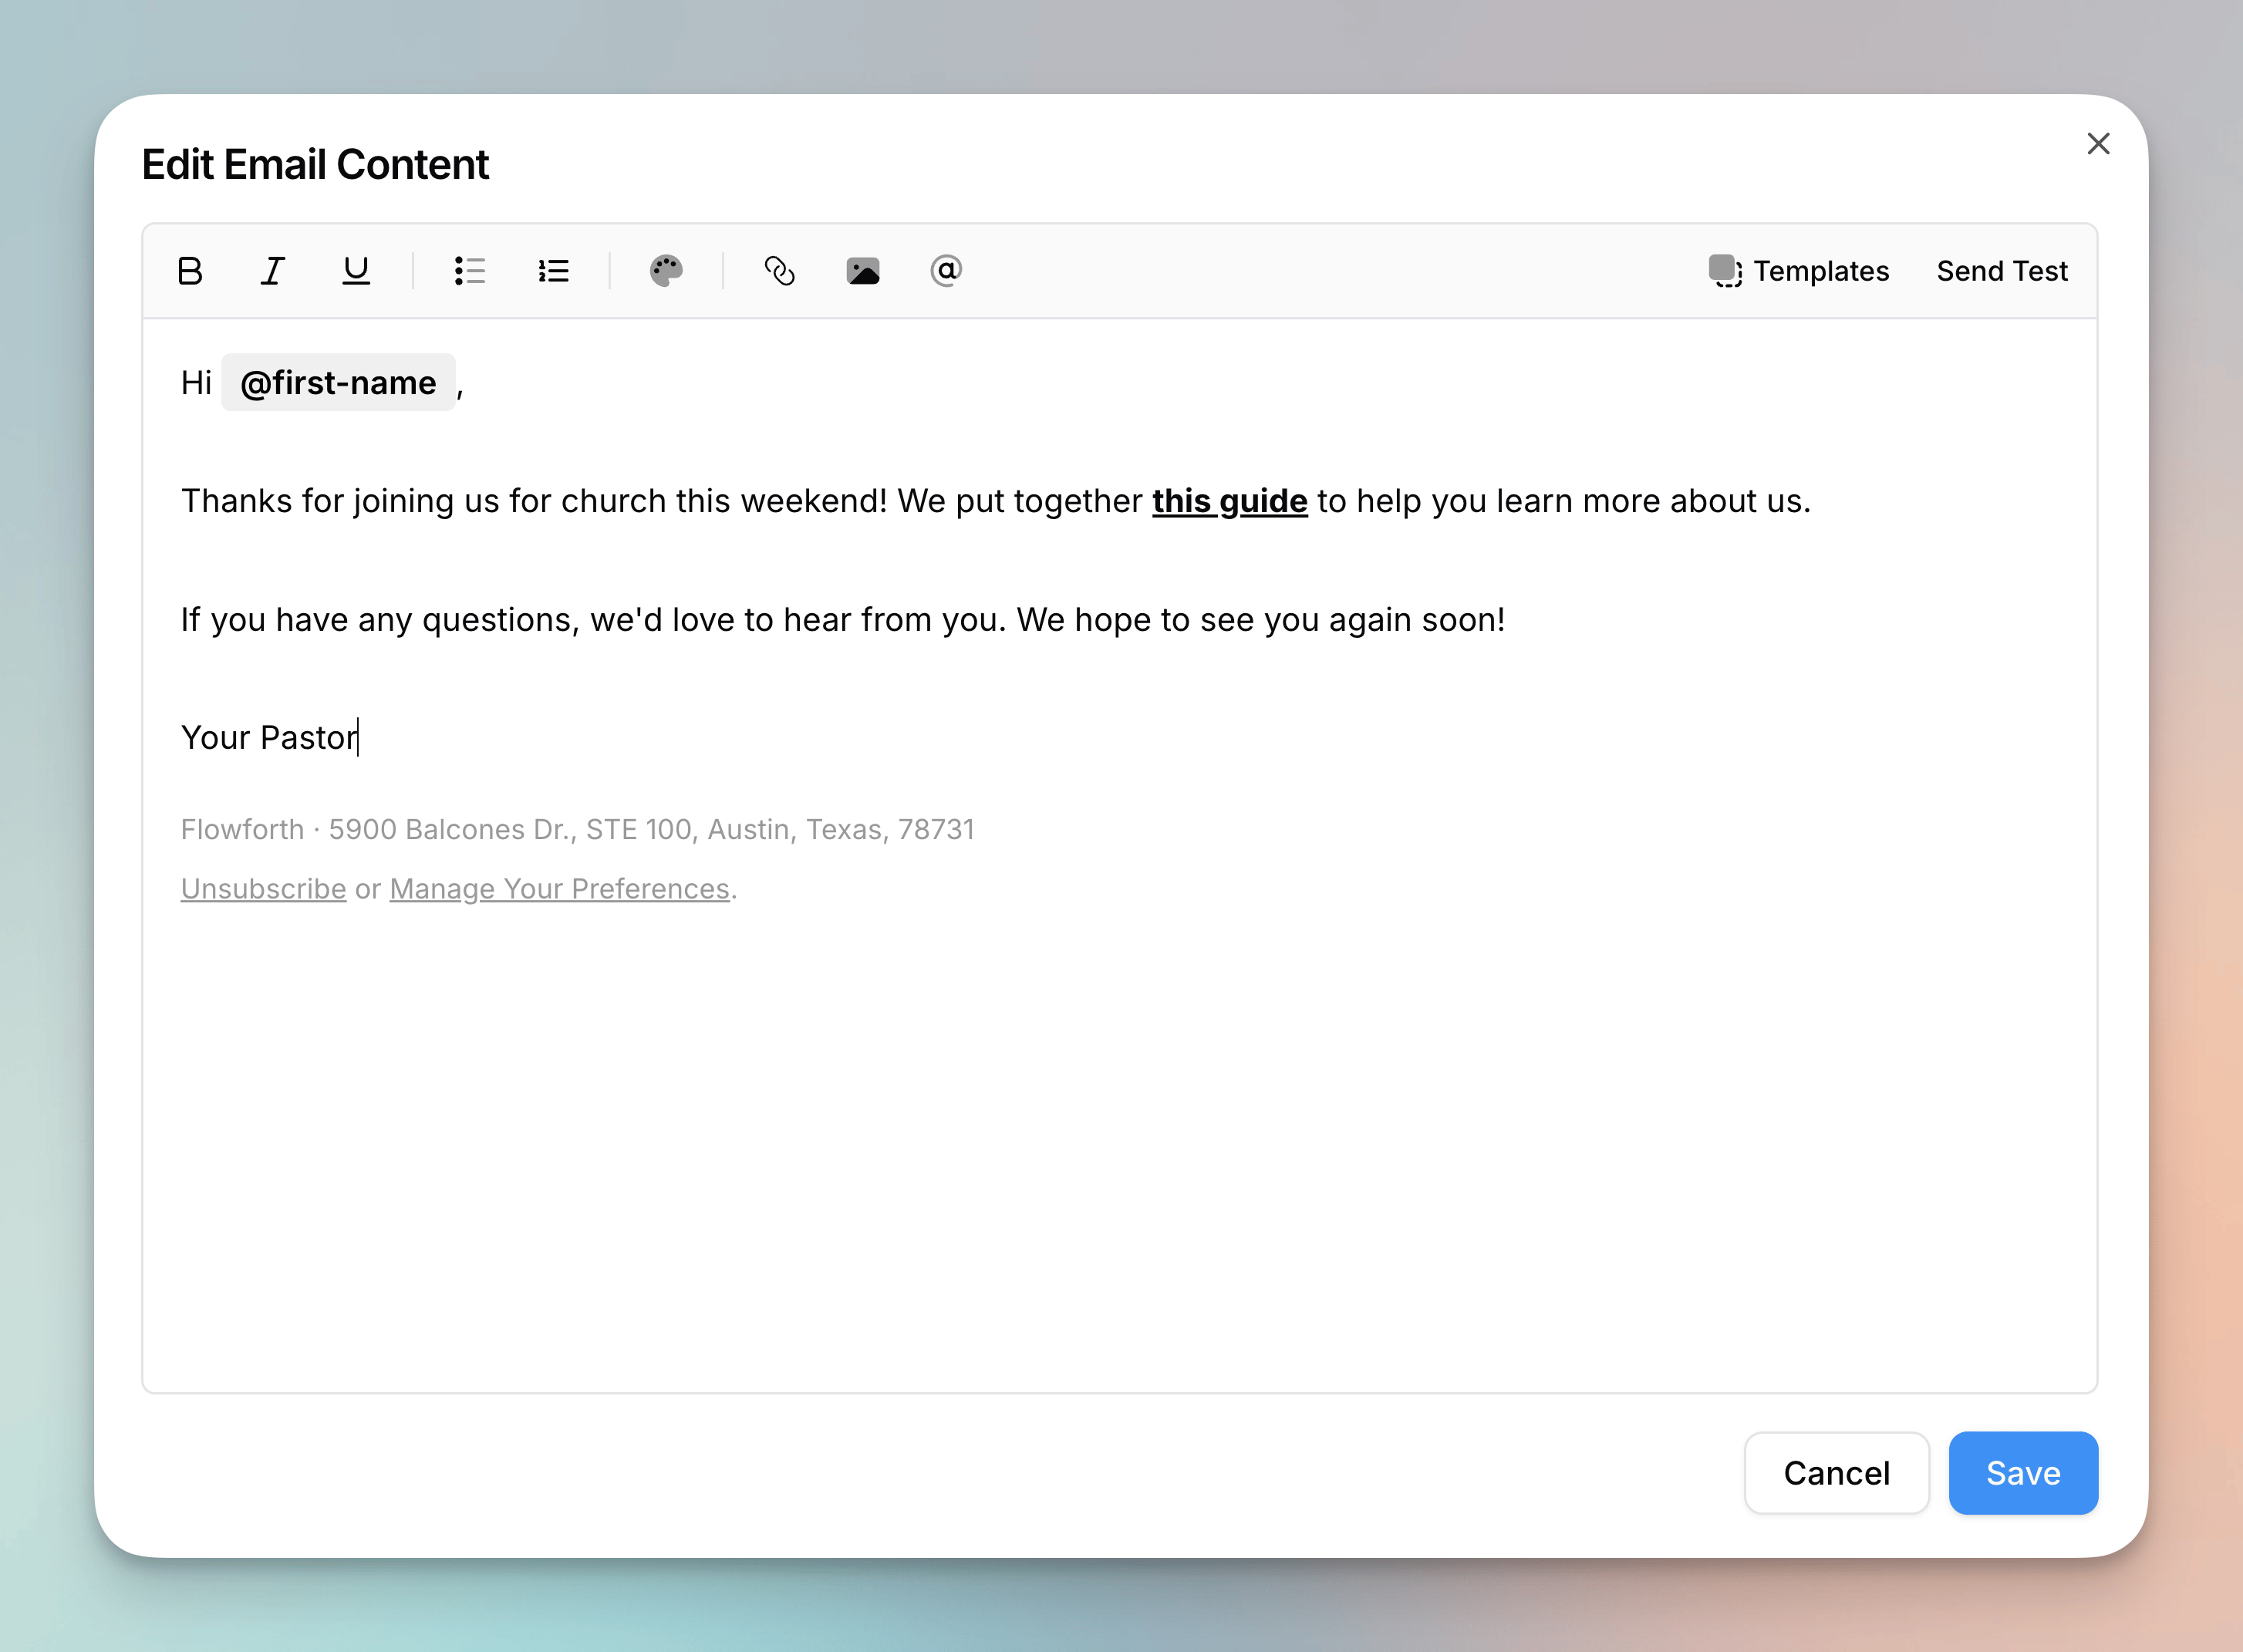Save the email content

[x=2023, y=1473]
